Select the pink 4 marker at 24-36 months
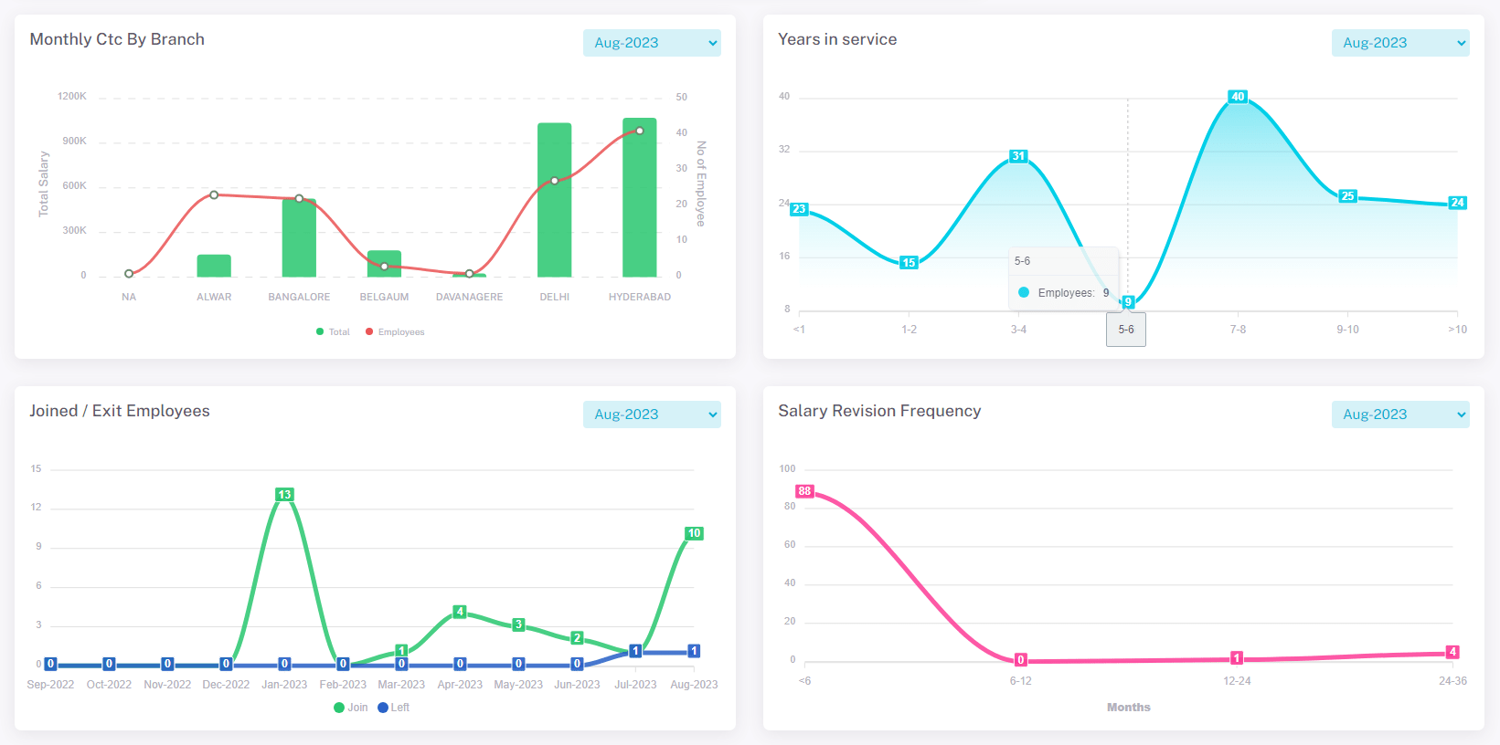The width and height of the screenshot is (1500, 745). 1452,652
